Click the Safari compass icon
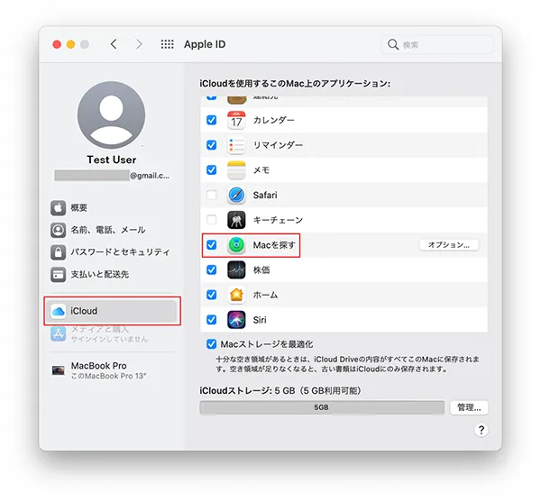This screenshot has height=502, width=541. coord(236,195)
